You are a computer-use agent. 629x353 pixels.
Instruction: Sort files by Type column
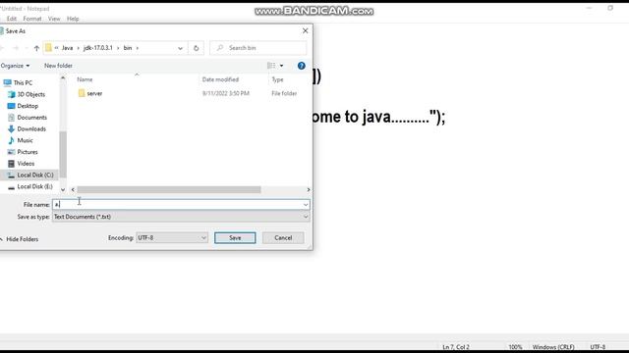[277, 79]
